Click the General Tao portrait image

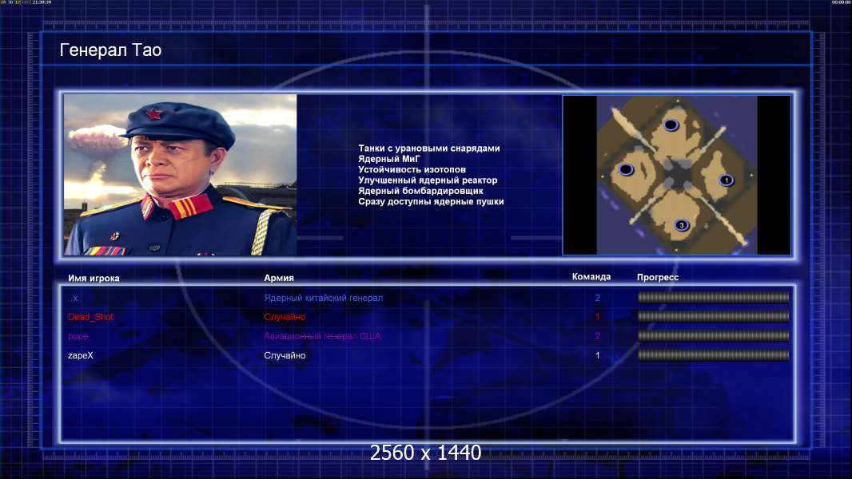tap(181, 175)
